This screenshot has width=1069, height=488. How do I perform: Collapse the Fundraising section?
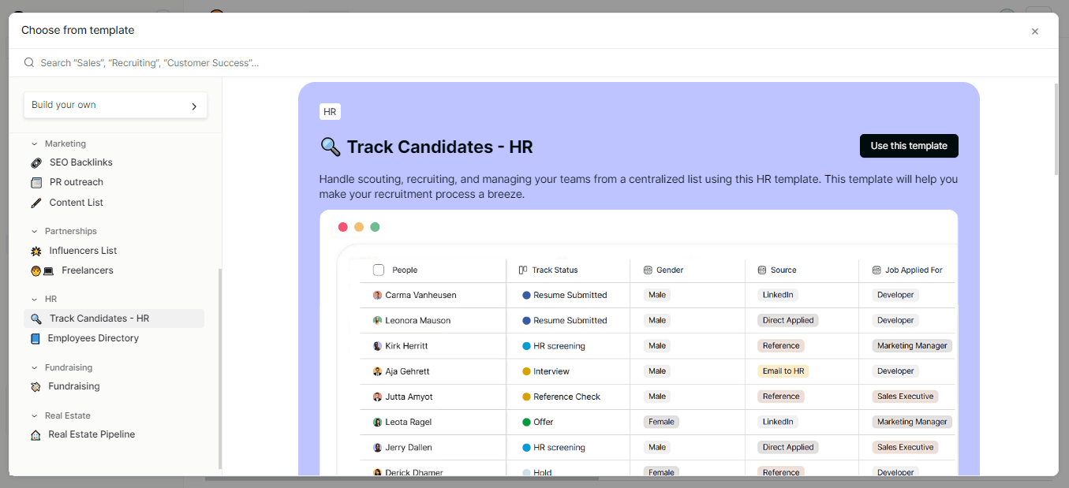coord(33,367)
